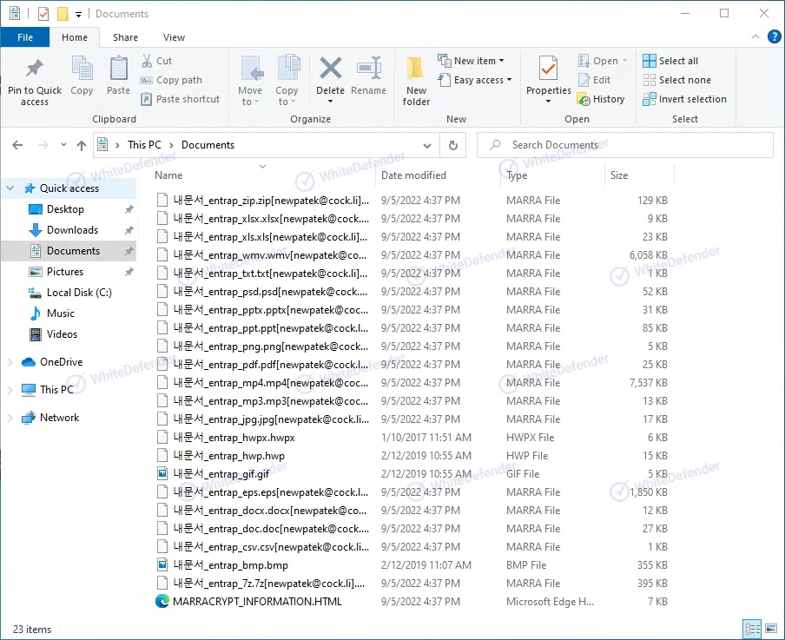
Task: Open the Help question mark icon
Action: [775, 36]
